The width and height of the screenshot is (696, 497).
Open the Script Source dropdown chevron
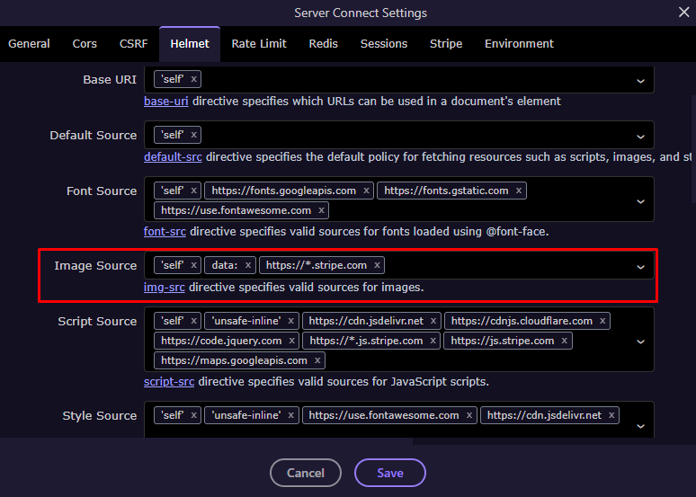point(640,341)
